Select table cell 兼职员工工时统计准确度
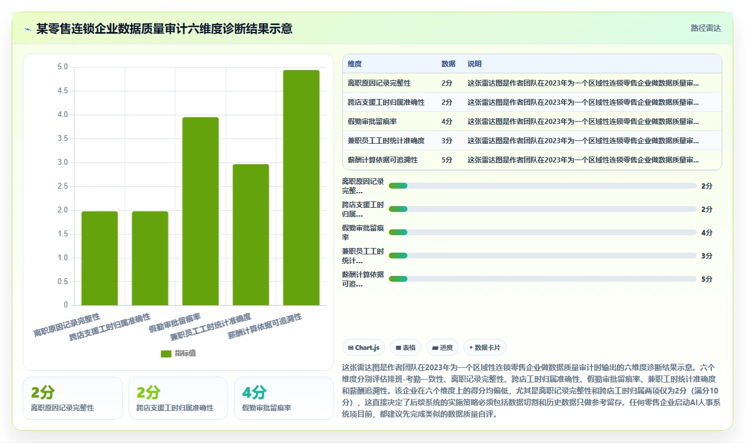This screenshot has height=443, width=745. coord(386,141)
